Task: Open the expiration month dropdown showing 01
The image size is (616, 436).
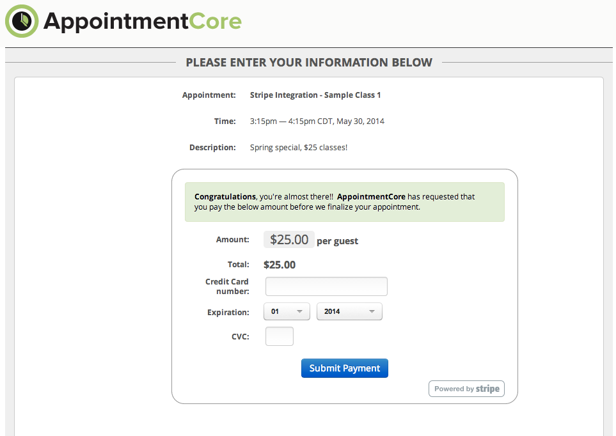Action: pos(287,311)
